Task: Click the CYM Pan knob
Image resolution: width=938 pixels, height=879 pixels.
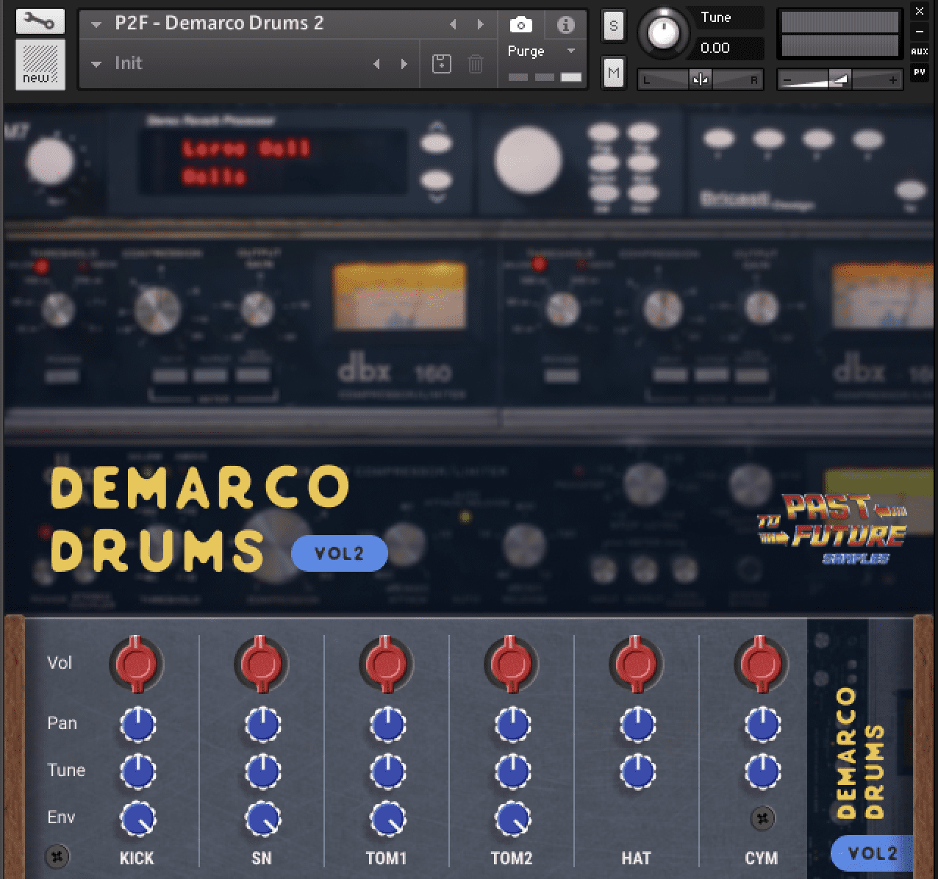Action: tap(762, 724)
